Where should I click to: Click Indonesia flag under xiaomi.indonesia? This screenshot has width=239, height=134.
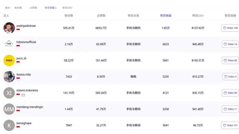point(18,94)
